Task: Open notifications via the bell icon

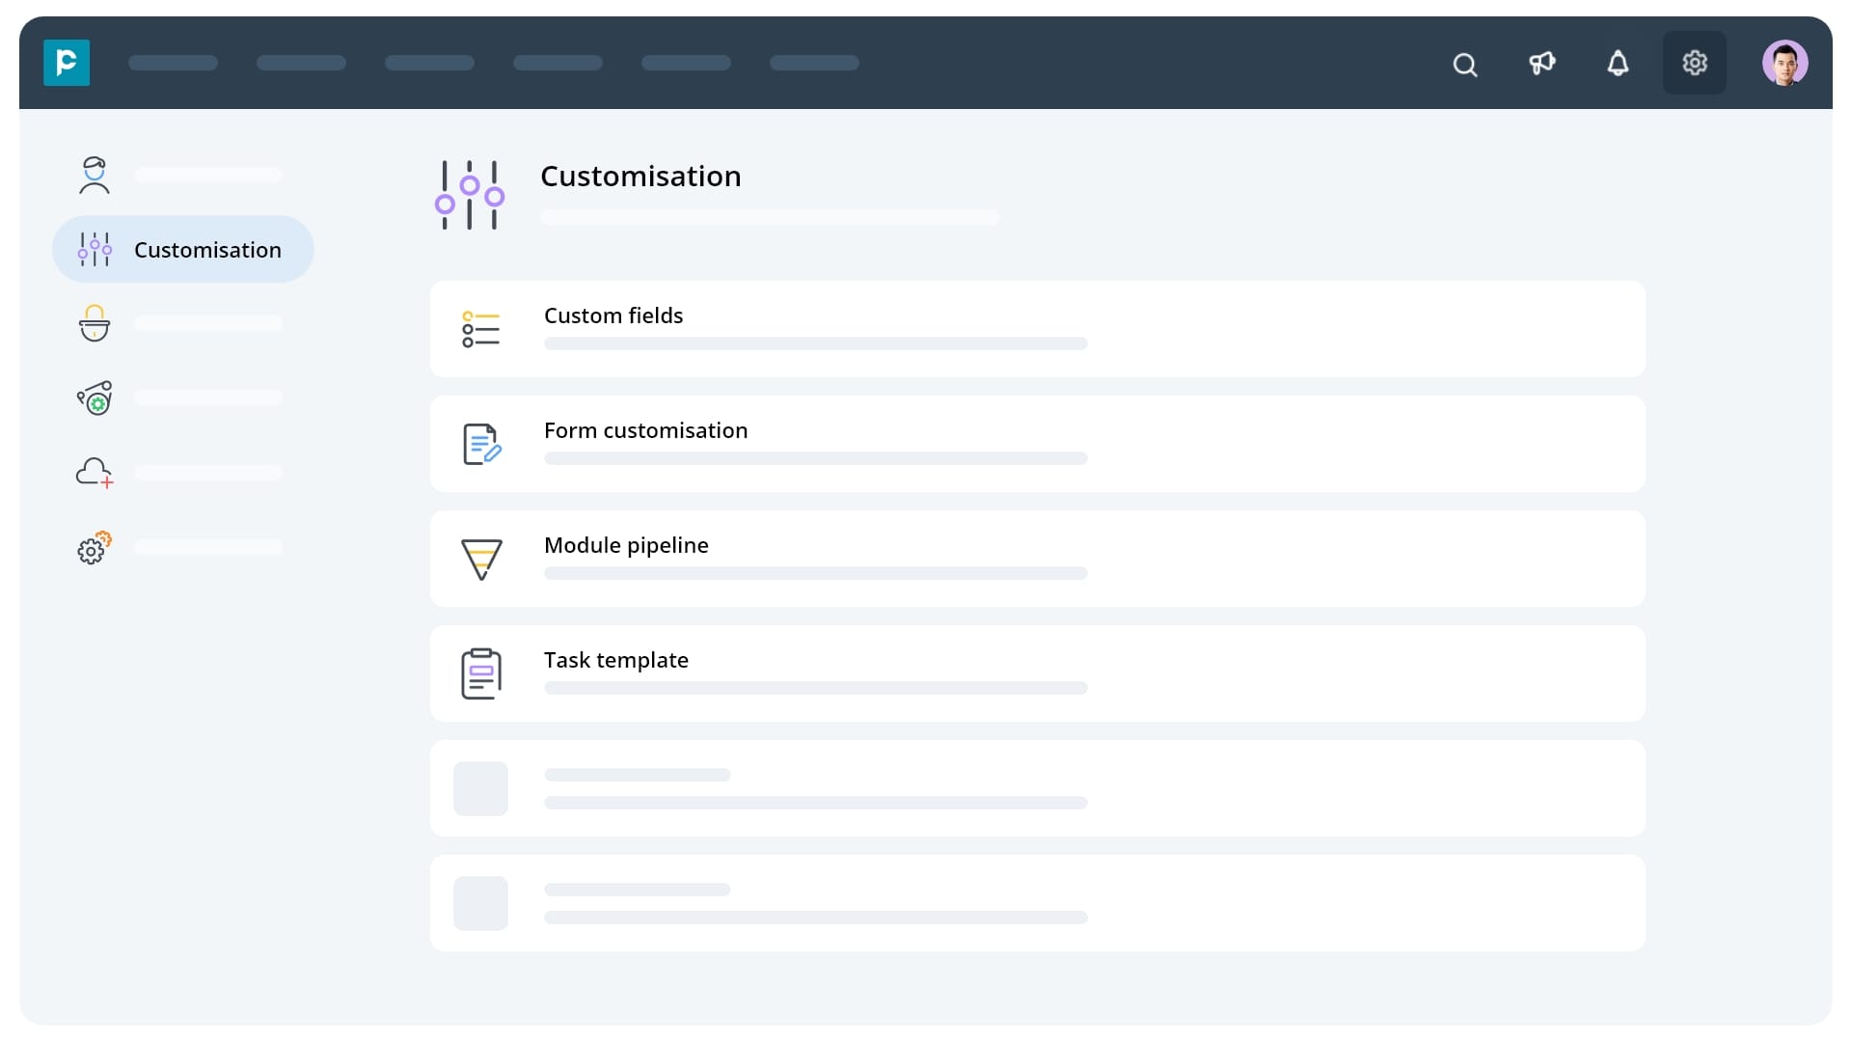Action: (x=1618, y=63)
